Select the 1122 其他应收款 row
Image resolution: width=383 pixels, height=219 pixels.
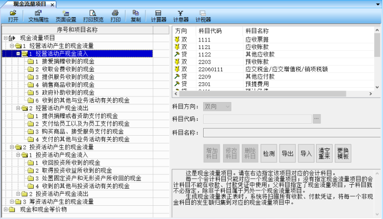273,54
